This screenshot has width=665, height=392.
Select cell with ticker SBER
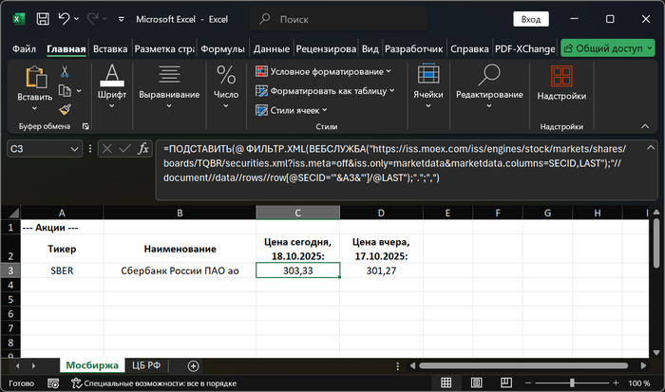62,271
